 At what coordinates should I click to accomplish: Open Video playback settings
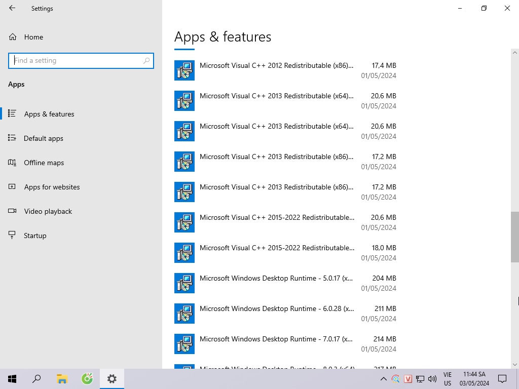click(x=48, y=211)
